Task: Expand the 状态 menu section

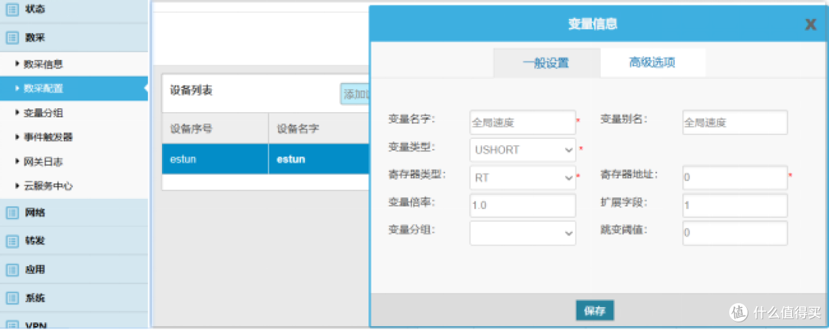Action: (74, 10)
